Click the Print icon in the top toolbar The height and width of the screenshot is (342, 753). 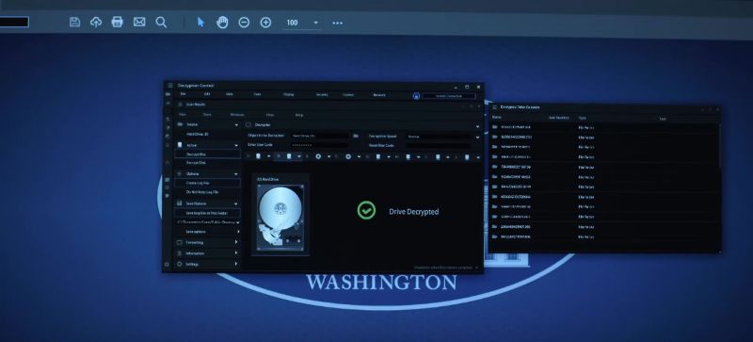point(117,22)
